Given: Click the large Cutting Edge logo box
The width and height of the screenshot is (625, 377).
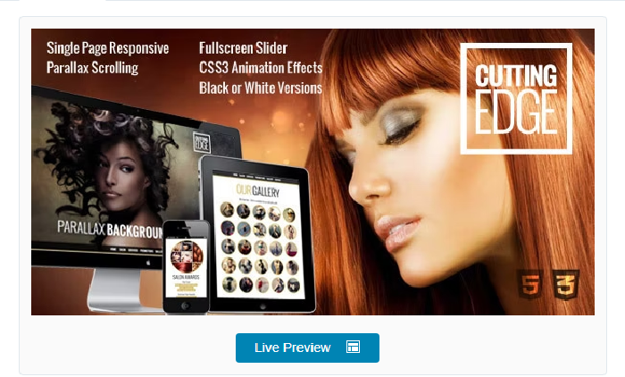Looking at the screenshot, I should tap(517, 98).
